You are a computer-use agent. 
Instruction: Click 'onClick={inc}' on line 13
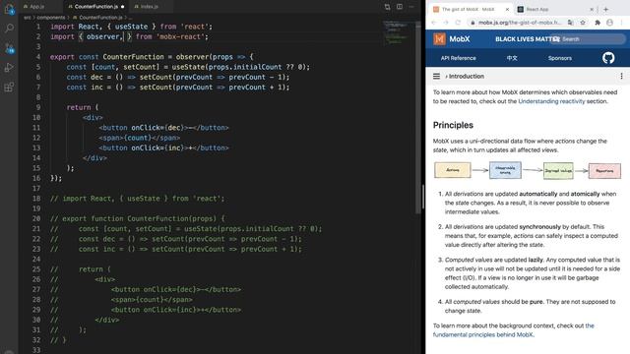pyautogui.click(x=157, y=147)
